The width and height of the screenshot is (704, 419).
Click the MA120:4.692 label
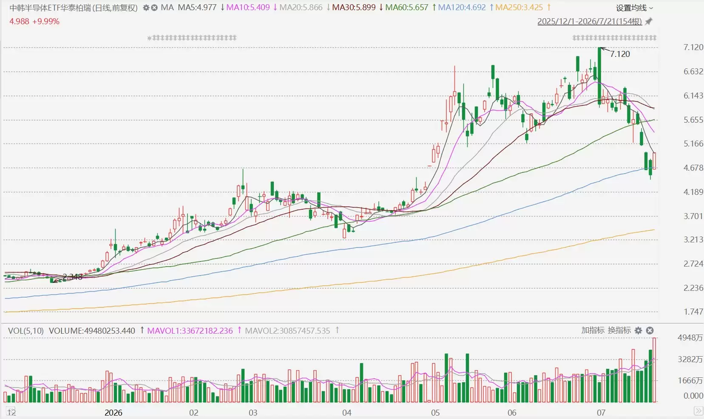point(462,8)
